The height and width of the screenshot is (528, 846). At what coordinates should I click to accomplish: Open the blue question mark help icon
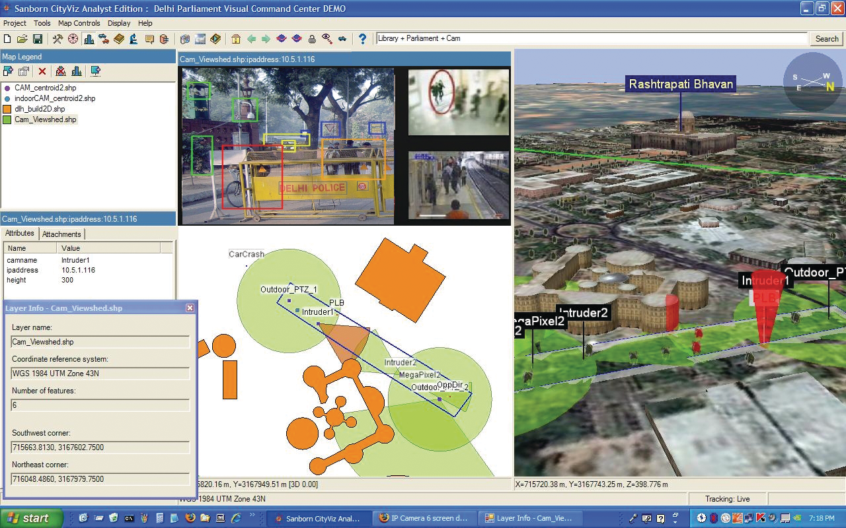[x=362, y=39]
